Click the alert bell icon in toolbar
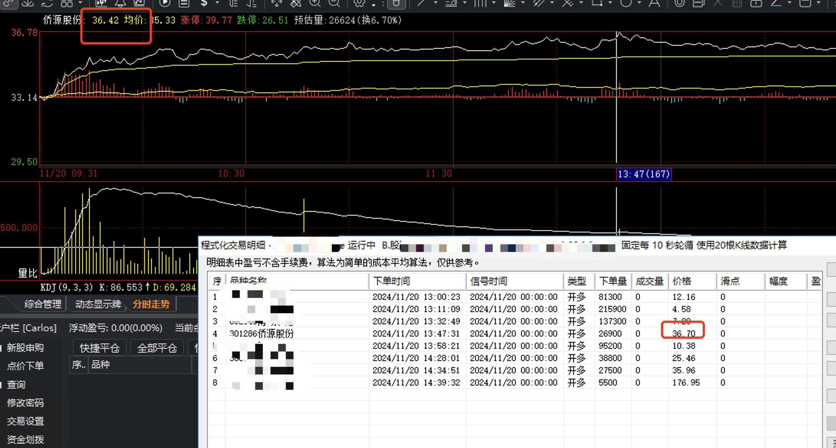The image size is (836, 448). (120, 3)
